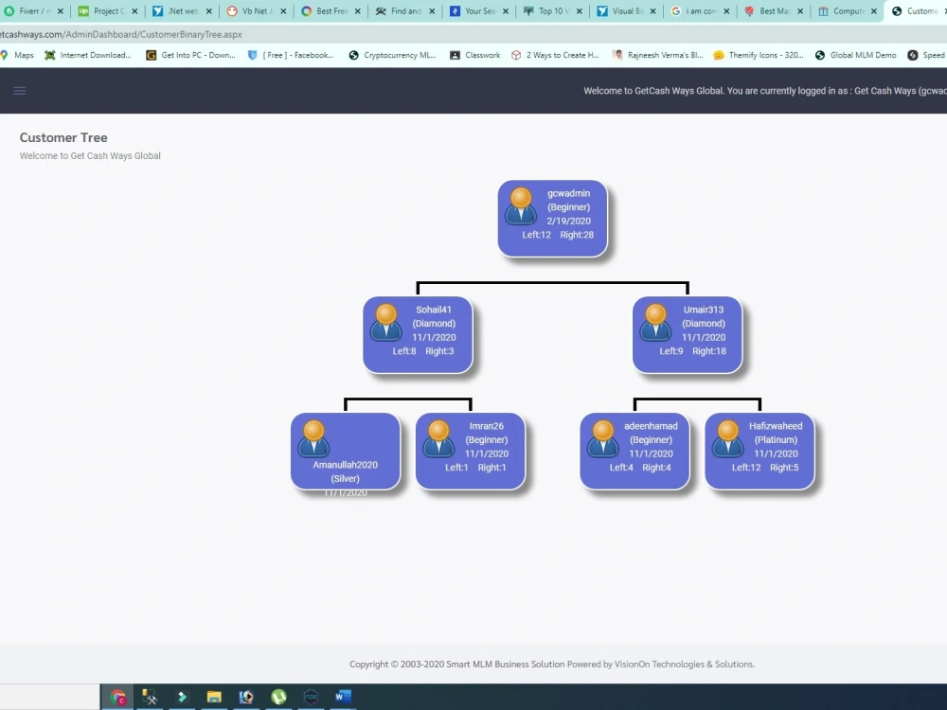Click the Hafizwaheed user avatar icon

pyautogui.click(x=727, y=438)
